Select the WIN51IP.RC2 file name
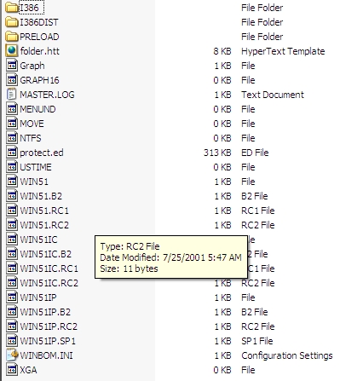The height and width of the screenshot is (381, 340). pyautogui.click(x=49, y=326)
